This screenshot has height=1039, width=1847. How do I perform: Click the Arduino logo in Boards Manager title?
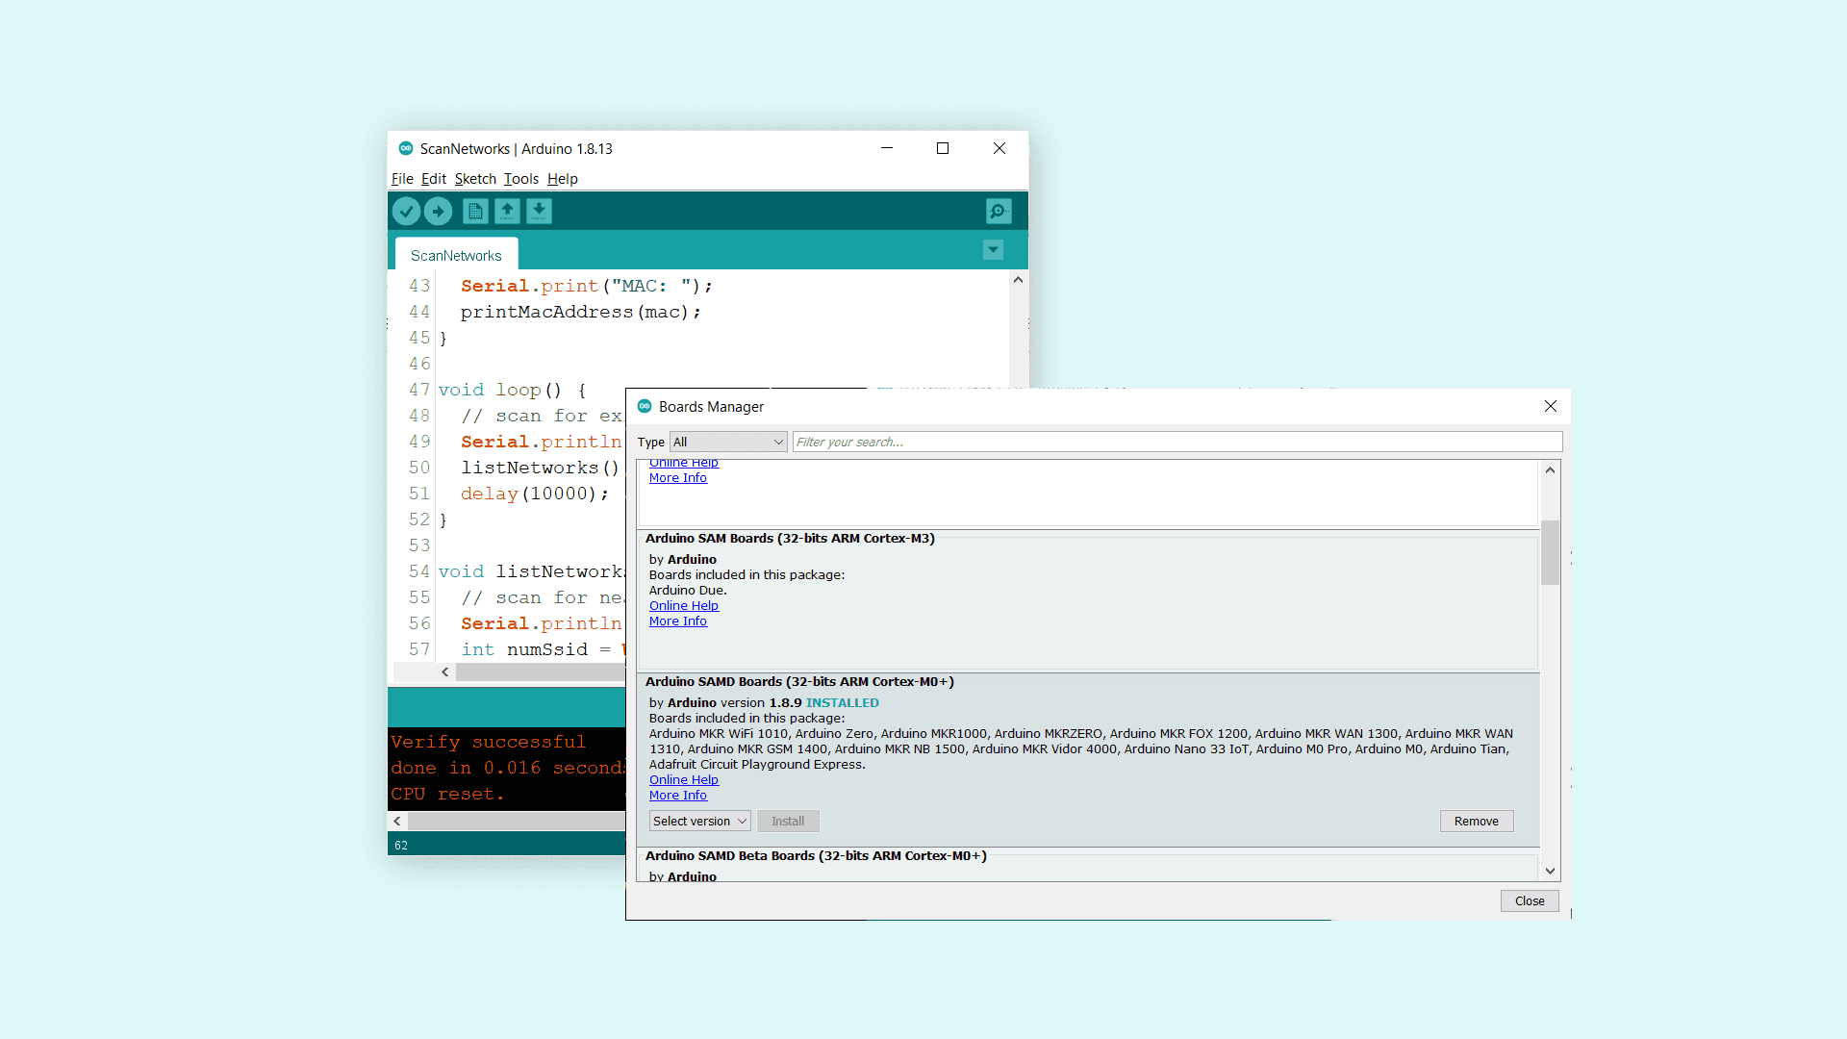pyautogui.click(x=645, y=407)
